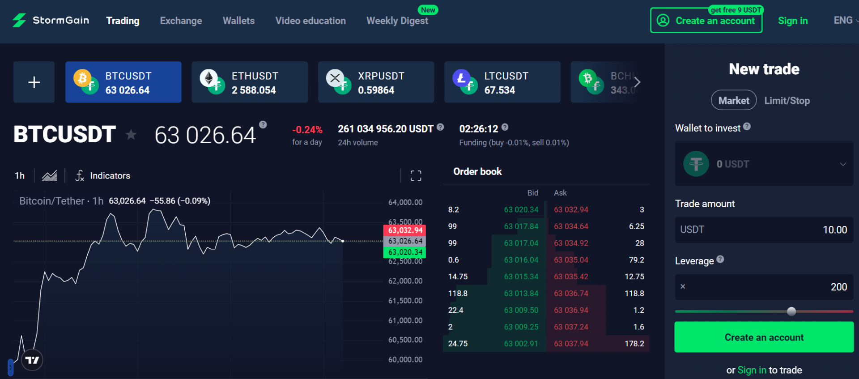The width and height of the screenshot is (859, 379).
Task: Click the XRP icon on XRPUSDT card
Action: pyautogui.click(x=335, y=78)
